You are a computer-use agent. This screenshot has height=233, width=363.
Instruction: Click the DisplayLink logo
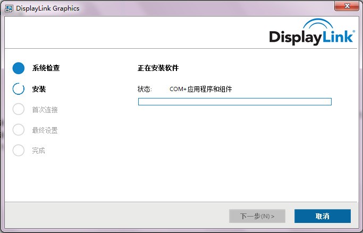pyautogui.click(x=312, y=32)
